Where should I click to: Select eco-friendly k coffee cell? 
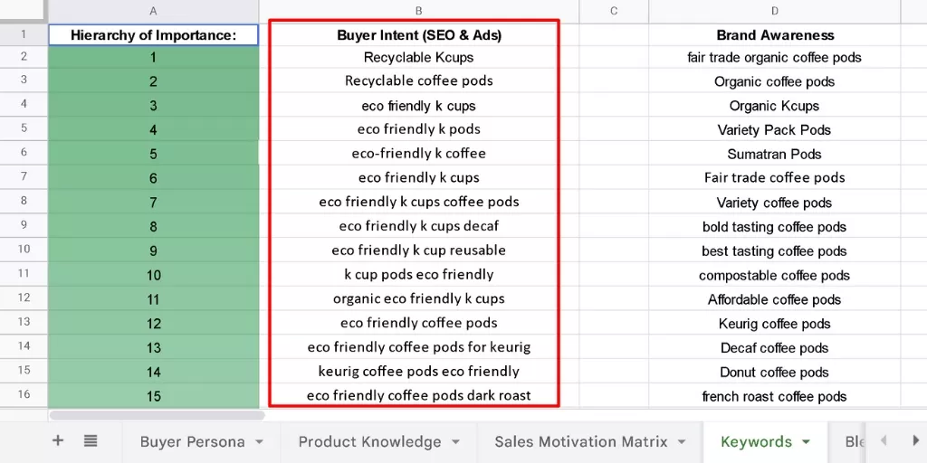pos(418,154)
